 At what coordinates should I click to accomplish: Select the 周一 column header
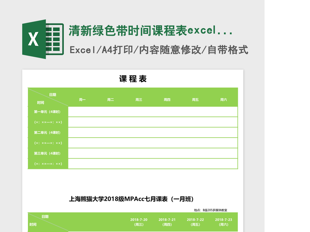point(82,100)
